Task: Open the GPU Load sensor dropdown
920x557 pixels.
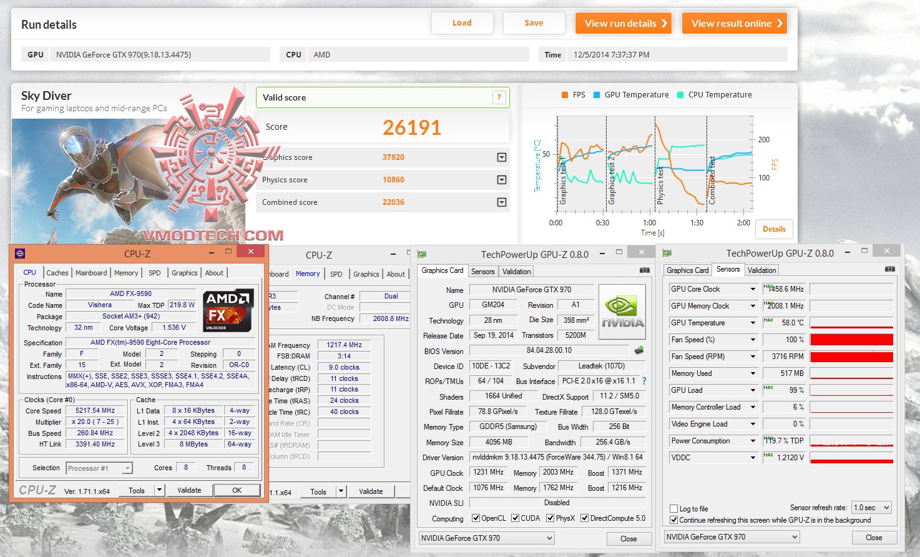Action: click(753, 390)
